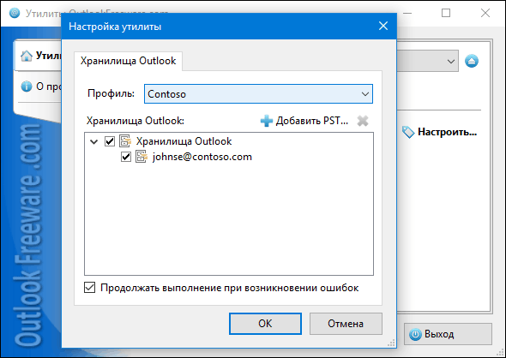Select the Хранилища Outlook tab
The width and height of the screenshot is (506, 358).
tap(128, 61)
